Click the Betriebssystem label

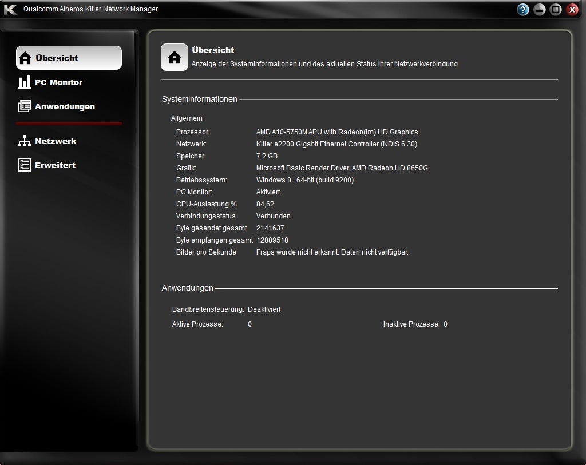(x=201, y=180)
